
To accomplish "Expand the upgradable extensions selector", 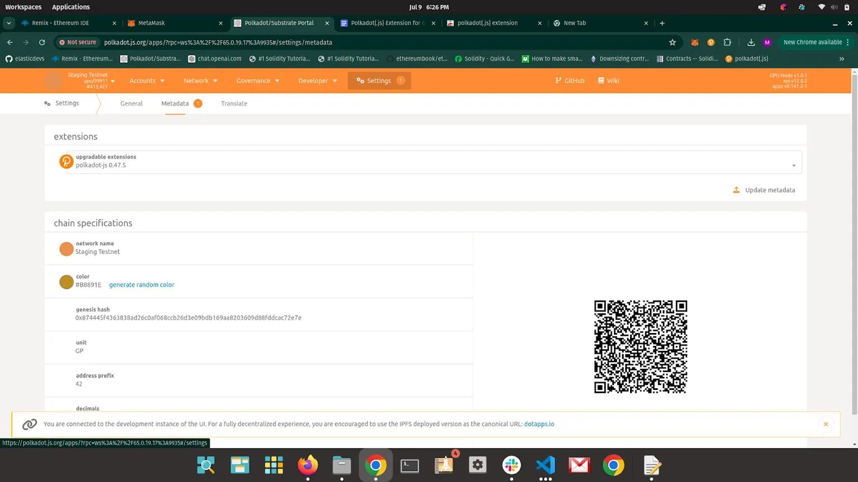I will 793,165.
